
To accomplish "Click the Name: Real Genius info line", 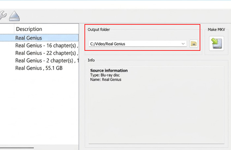I will click(106, 80).
